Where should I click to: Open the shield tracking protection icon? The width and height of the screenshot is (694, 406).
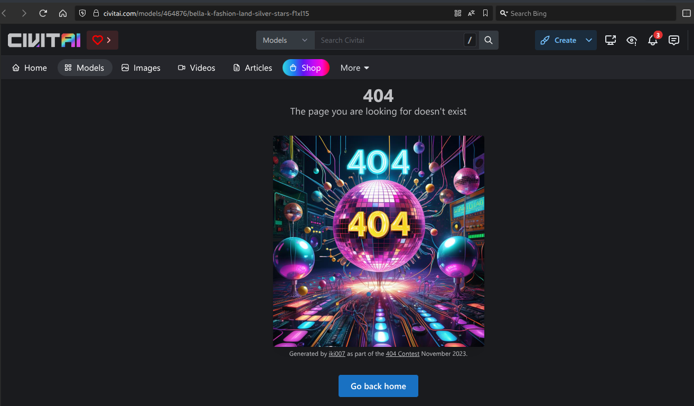pos(82,13)
